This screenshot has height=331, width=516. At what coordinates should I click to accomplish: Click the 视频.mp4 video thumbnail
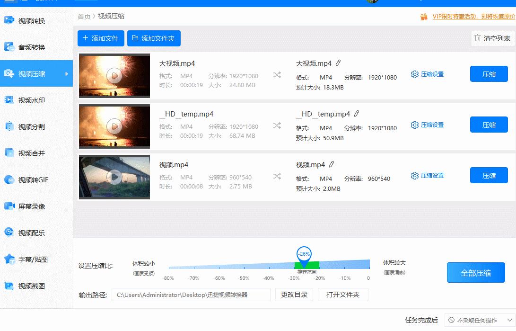[114, 177]
